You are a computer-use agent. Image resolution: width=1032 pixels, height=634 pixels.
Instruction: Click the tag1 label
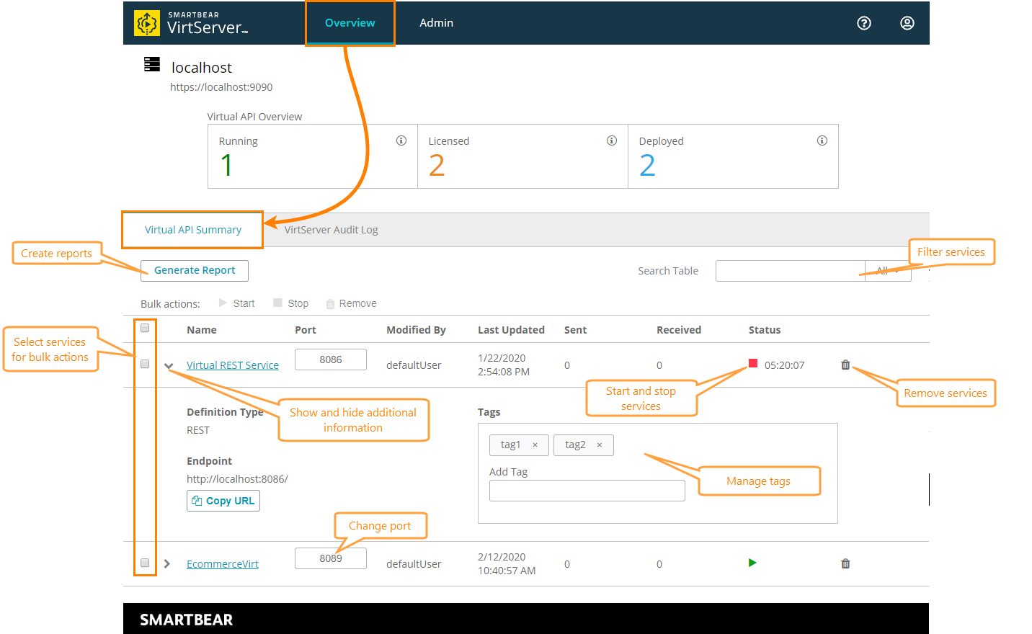[x=510, y=445]
